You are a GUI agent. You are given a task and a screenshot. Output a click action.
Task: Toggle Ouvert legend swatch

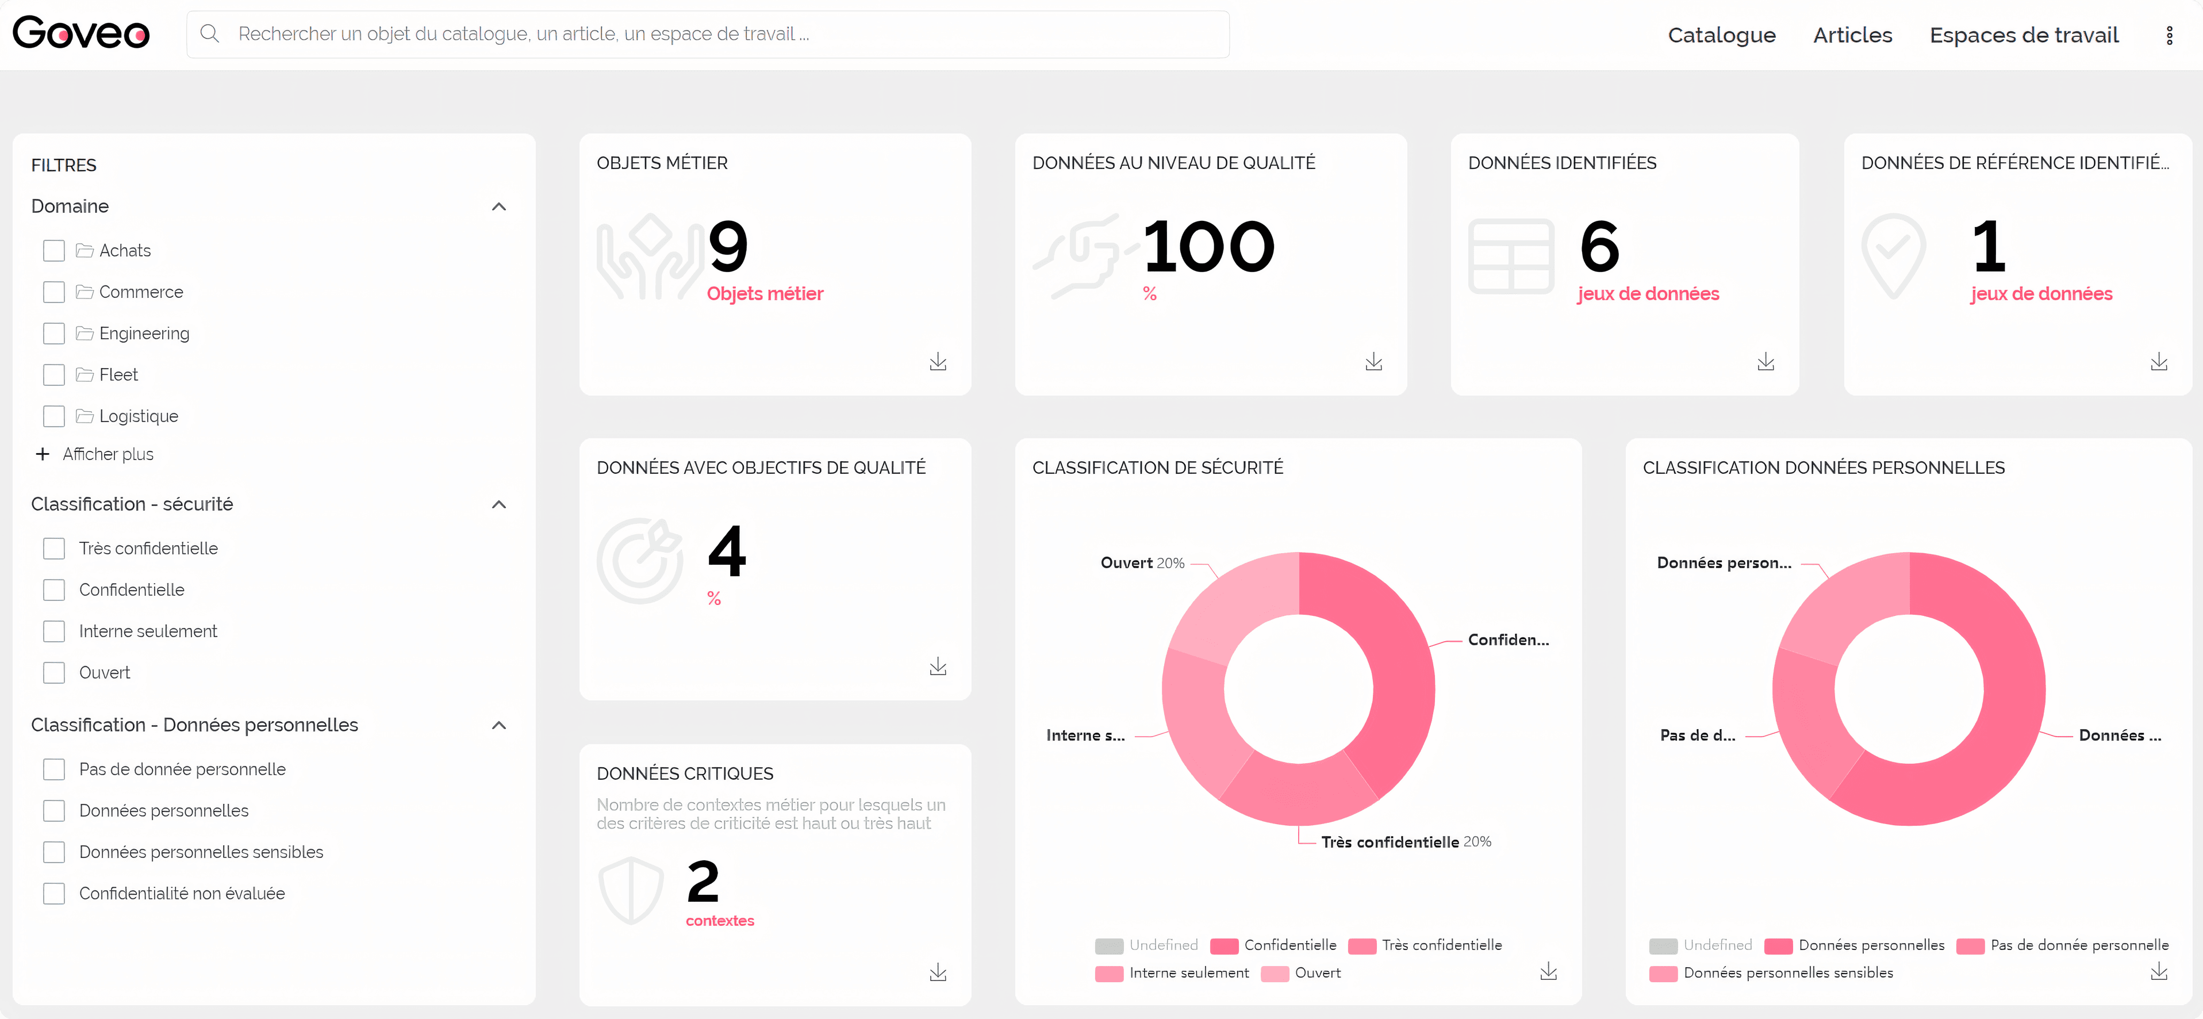coord(1275,974)
